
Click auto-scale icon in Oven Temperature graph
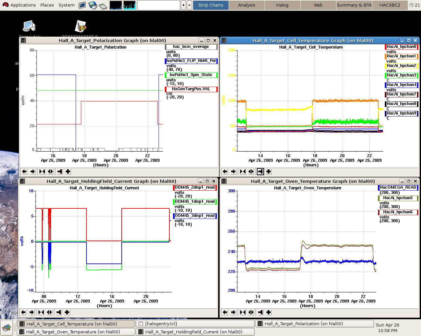[260, 312]
